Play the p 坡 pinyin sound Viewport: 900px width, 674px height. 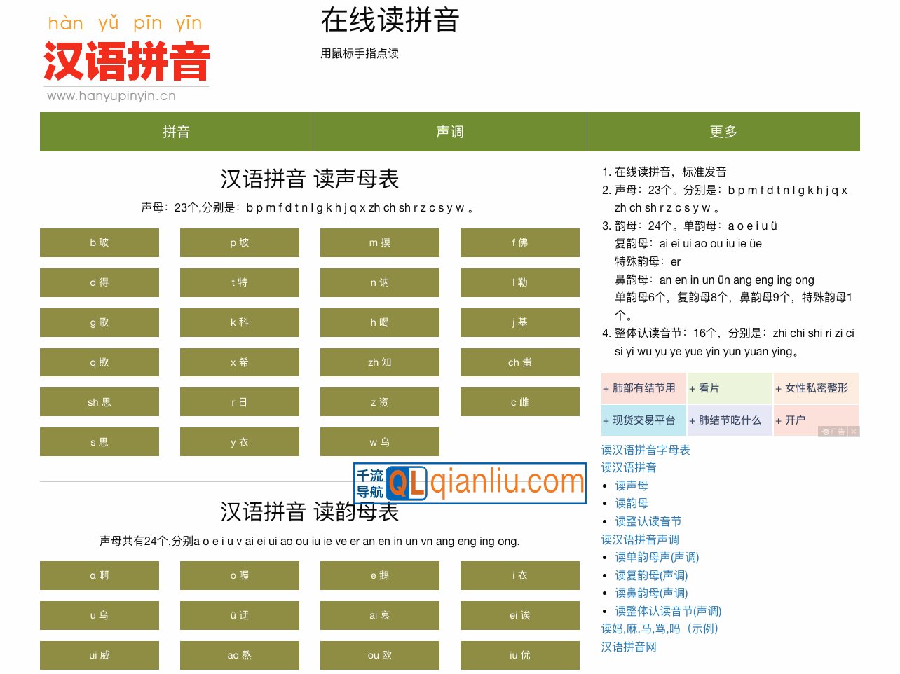point(239,242)
